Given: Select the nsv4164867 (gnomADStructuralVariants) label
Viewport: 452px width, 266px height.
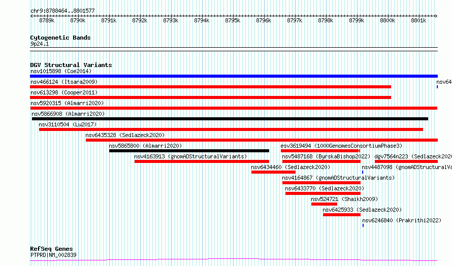Looking at the screenshot, I should [338, 178].
